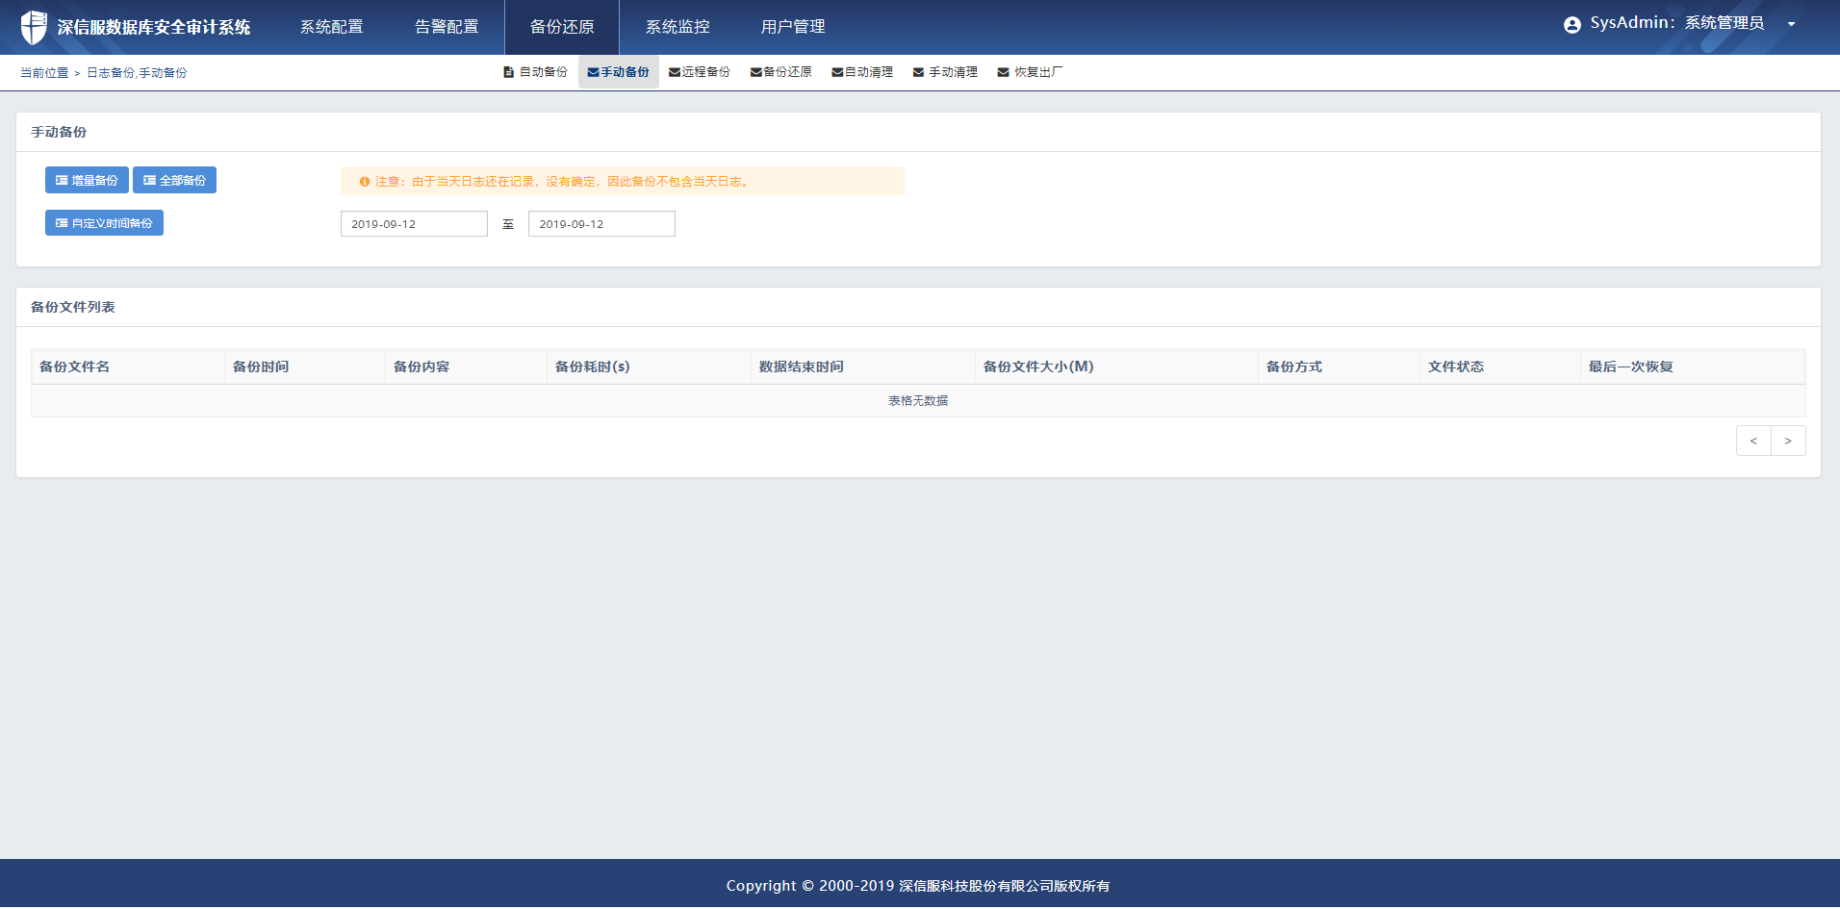1840x909 pixels.
Task: Go to 备份还原 sub-tab with envelope icon
Action: coord(780,72)
